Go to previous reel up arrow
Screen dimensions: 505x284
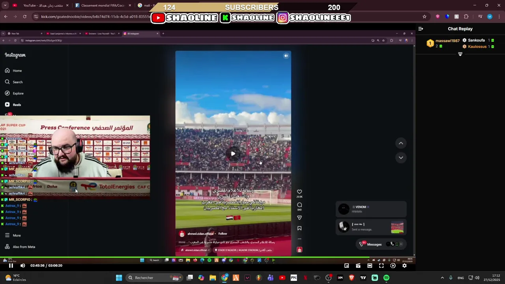[401, 143]
